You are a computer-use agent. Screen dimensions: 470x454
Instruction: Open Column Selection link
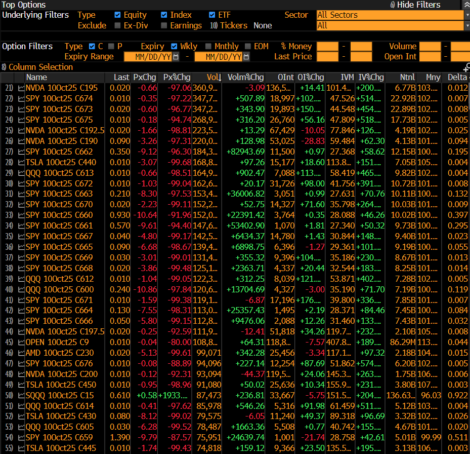pos(40,67)
